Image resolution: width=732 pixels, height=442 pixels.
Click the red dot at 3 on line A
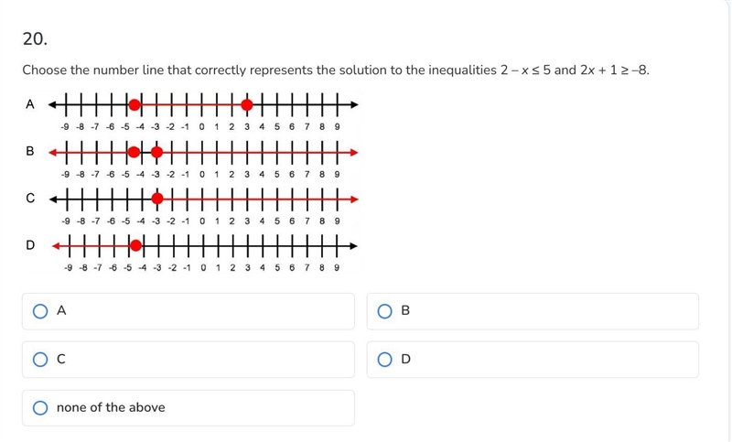point(247,105)
